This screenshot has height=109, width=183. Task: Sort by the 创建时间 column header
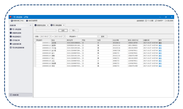[151, 40]
